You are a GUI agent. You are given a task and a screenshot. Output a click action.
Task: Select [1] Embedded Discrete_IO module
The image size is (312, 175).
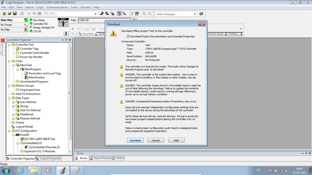44,147
